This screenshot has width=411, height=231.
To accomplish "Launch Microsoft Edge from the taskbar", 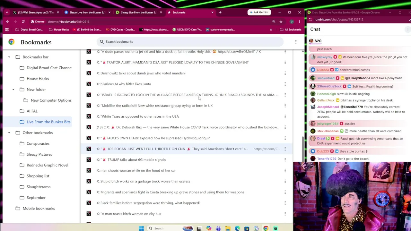I will tap(237, 228).
